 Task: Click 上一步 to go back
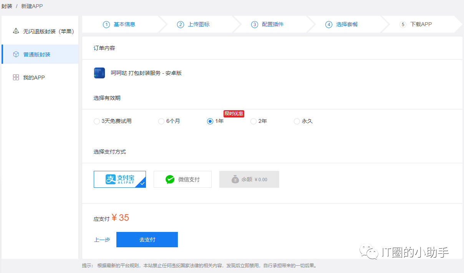[x=101, y=239]
